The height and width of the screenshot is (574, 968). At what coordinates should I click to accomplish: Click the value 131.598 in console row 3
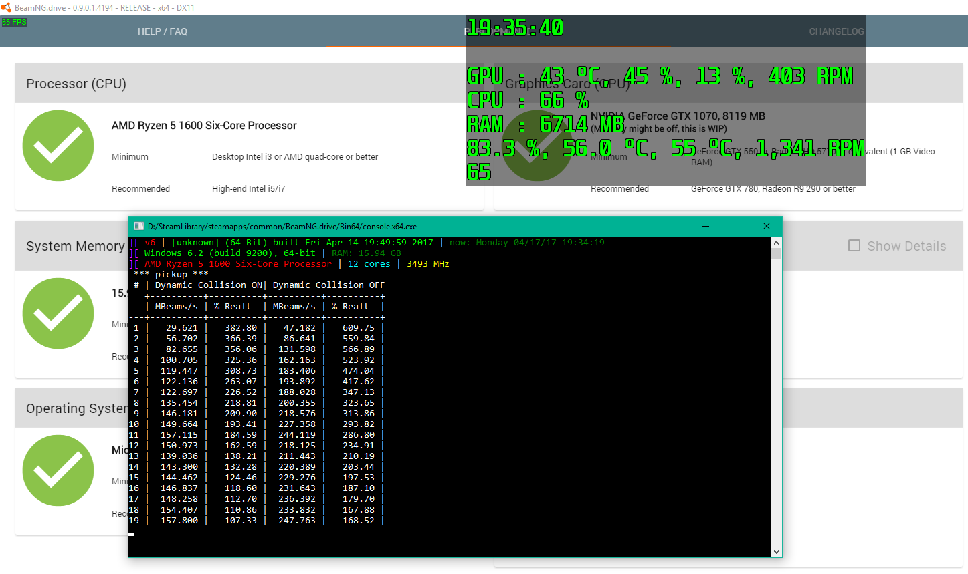[297, 349]
